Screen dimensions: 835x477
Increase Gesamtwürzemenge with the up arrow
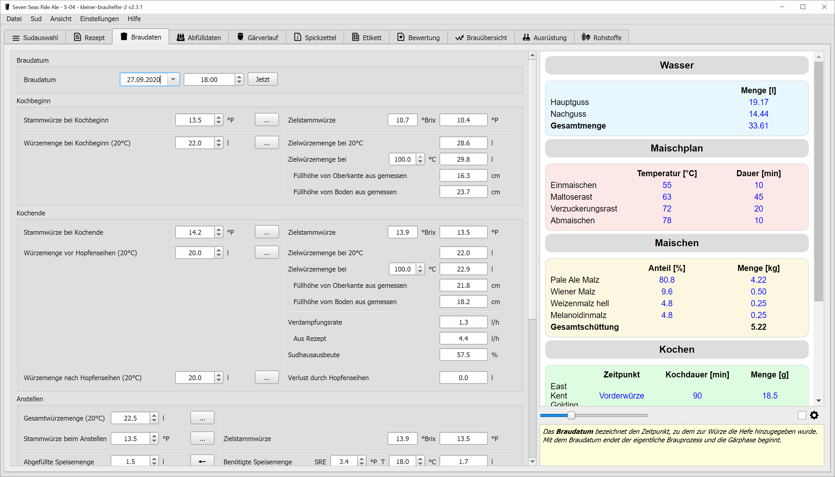154,415
